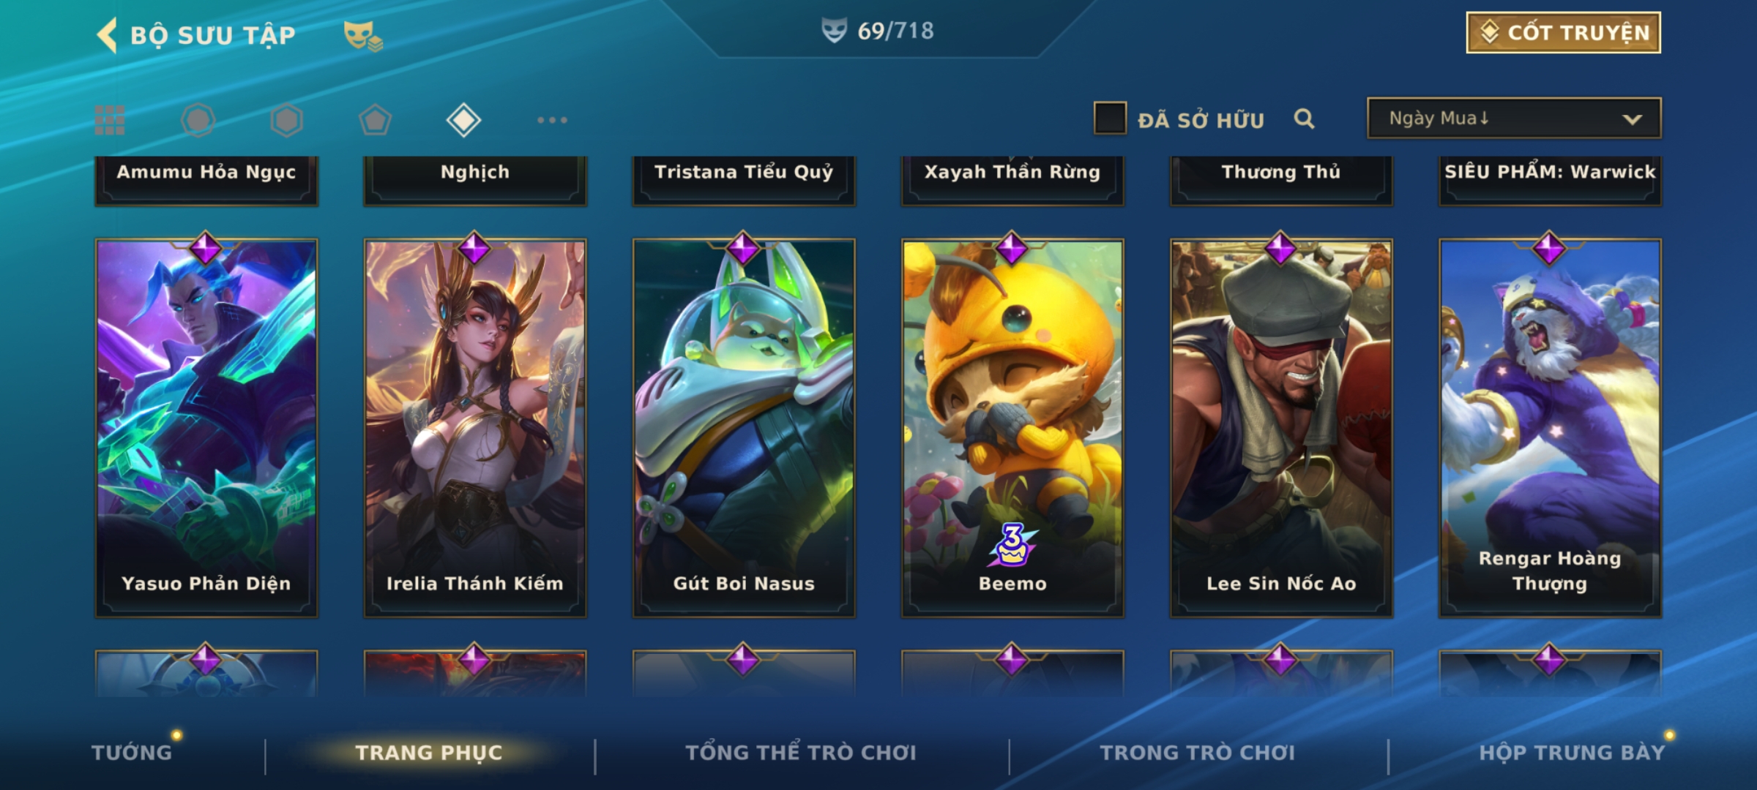
Task: Open the Hộp Trưng Bày tab
Action: click(1572, 753)
